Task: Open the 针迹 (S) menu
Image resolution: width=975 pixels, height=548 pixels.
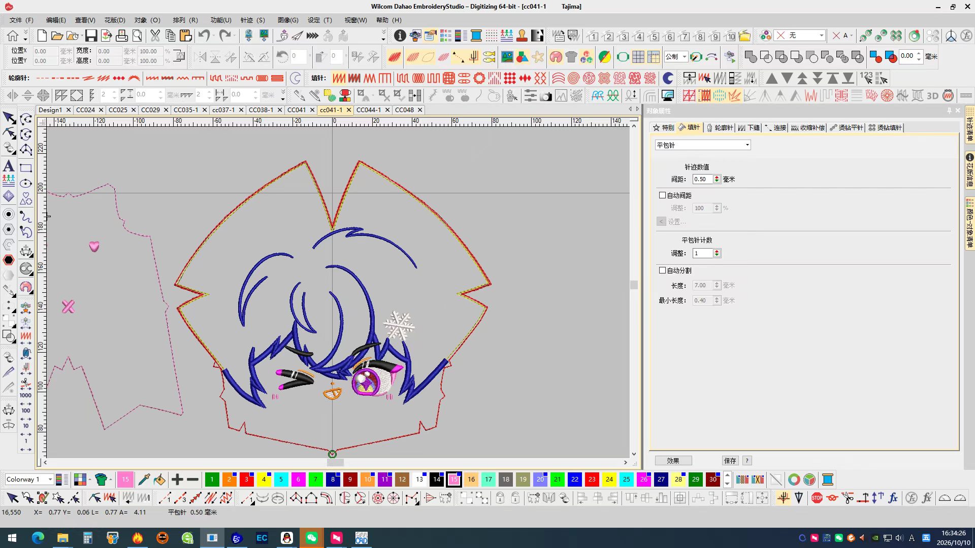Action: tap(253, 20)
